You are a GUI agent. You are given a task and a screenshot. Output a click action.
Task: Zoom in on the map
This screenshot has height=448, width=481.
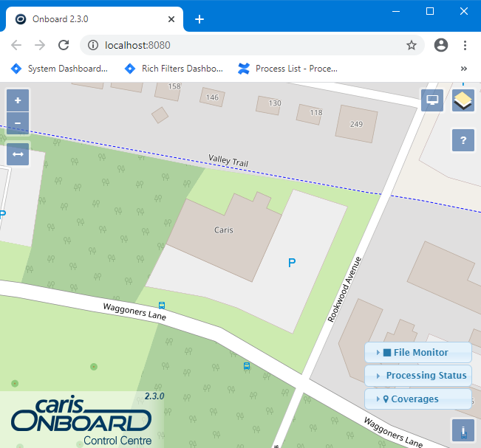pos(18,100)
